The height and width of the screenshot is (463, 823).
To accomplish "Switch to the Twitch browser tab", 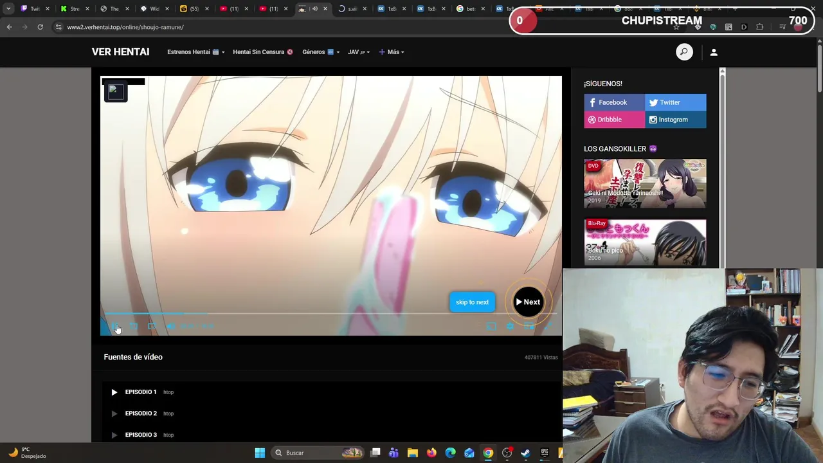I will pyautogui.click(x=35, y=9).
